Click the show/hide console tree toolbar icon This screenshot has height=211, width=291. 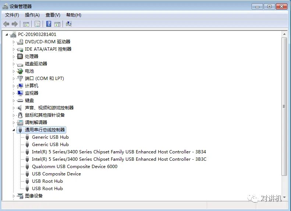[26, 24]
